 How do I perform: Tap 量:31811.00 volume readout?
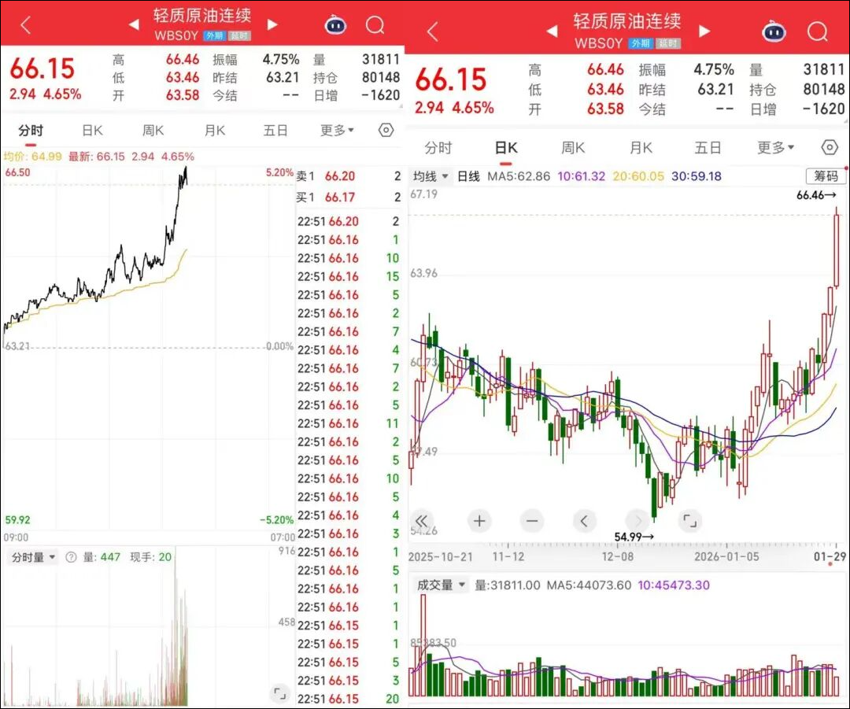click(x=508, y=585)
